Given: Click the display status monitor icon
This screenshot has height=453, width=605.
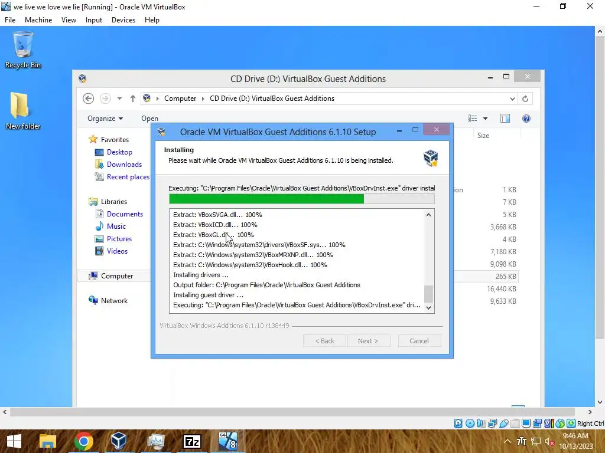Looking at the screenshot, I should point(526,424).
